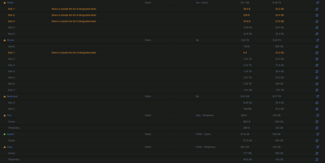Click the Public security label for system

(x=148, y=134)
